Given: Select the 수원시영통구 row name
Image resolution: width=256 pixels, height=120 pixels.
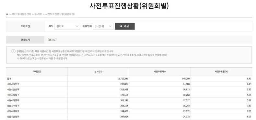Looking at the screenshot, I should pyautogui.click(x=13, y=100).
